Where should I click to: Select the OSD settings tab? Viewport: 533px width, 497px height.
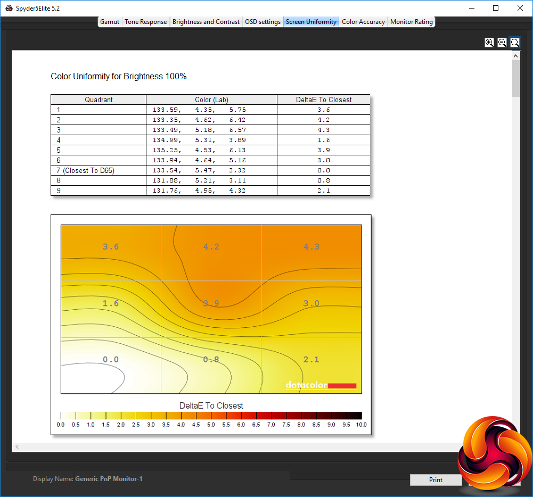click(x=263, y=22)
